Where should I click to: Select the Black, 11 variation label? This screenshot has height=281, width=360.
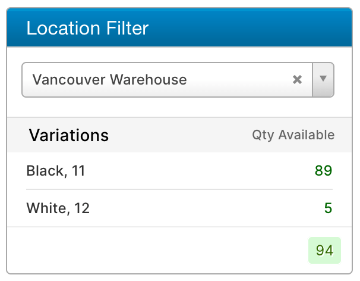click(x=56, y=171)
